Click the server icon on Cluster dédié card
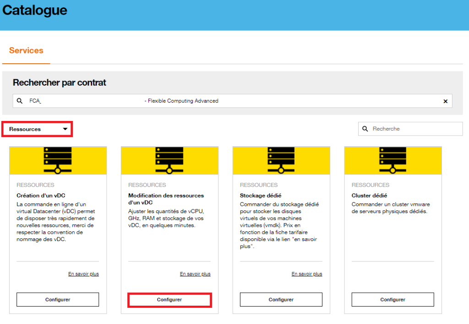The image size is (469, 324). coord(393,160)
